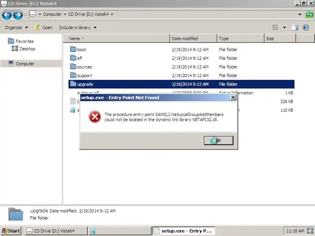Expand arrow after Computer breadcrumb

pos(65,14)
